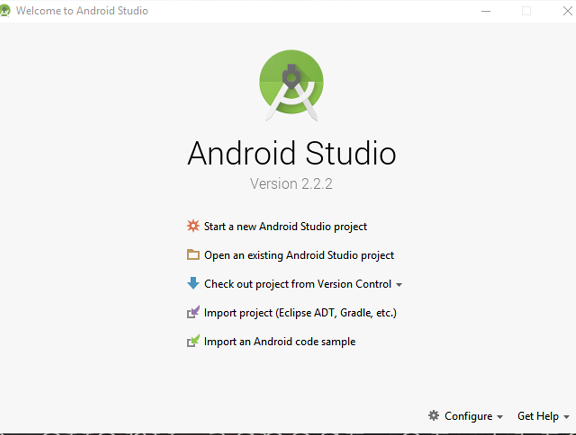Viewport: 576px width, 435px height.
Task: Import project (Eclipse ADT, Gradle, etc.)
Action: 300,313
